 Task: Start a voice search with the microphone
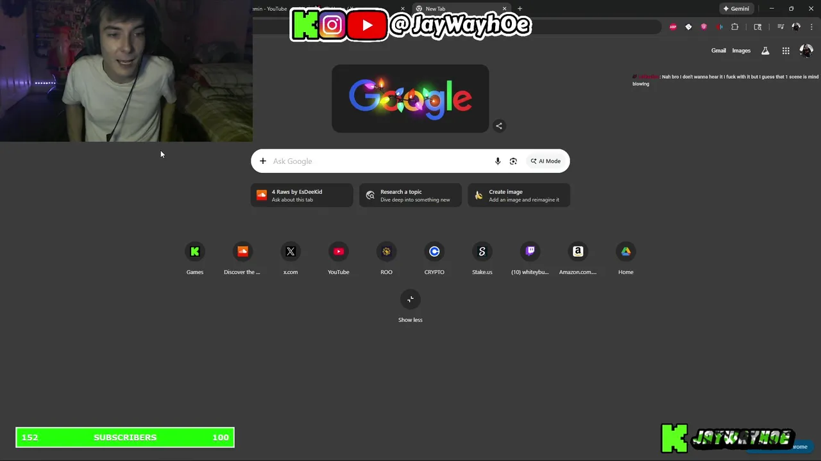498,161
